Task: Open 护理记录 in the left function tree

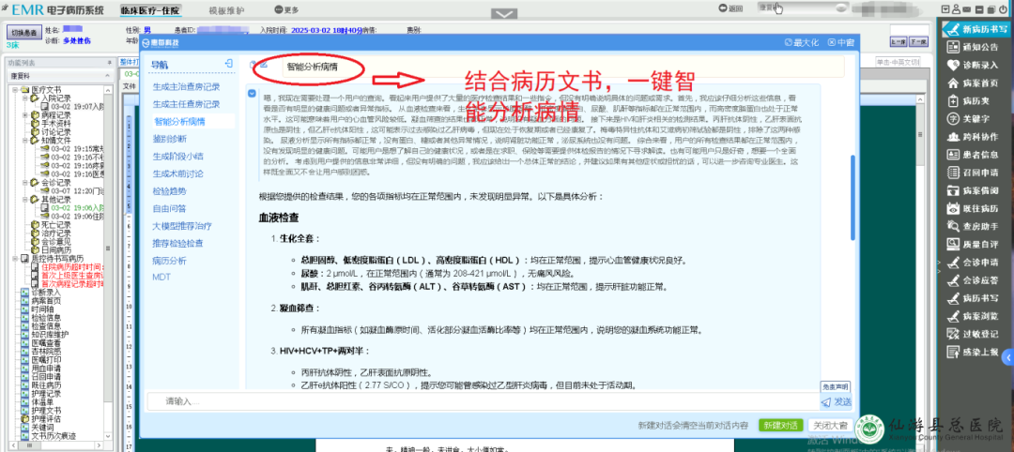Action: coord(46,393)
